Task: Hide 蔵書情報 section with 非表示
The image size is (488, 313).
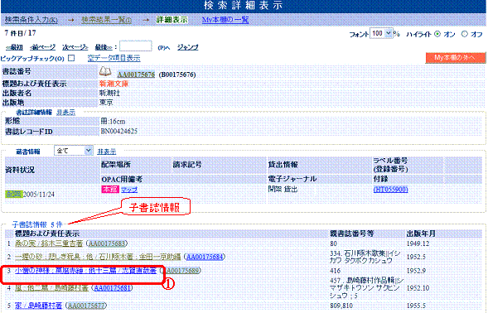Action: pyautogui.click(x=106, y=152)
